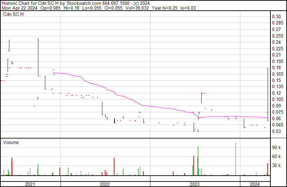Viewport: 287px width, 187px height.
Task: Select the 2023 year segment
Action: [x=195, y=184]
